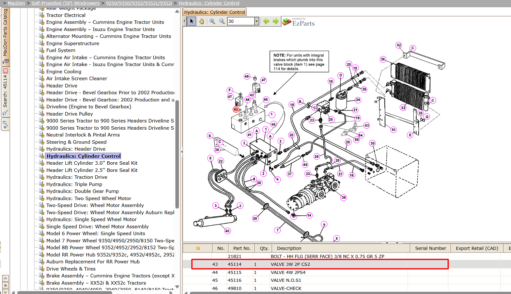Open Engine Assembly – Cummins Engine Tractor Units
The width and height of the screenshot is (511, 294).
click(x=105, y=22)
